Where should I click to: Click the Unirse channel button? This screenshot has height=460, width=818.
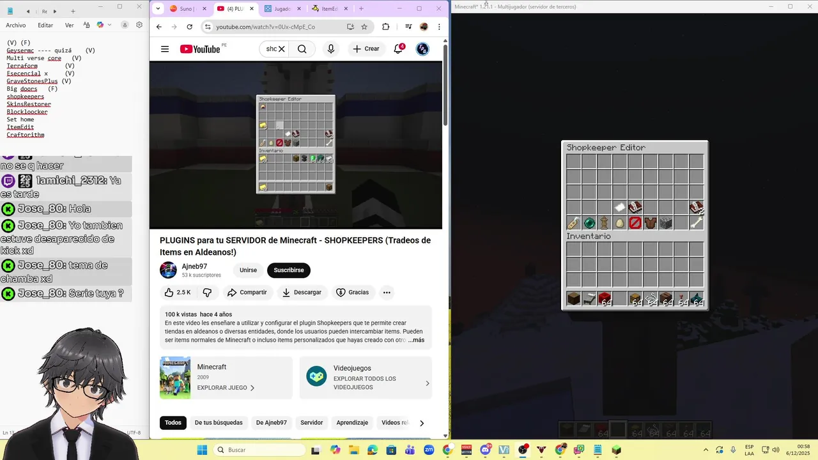tap(248, 270)
